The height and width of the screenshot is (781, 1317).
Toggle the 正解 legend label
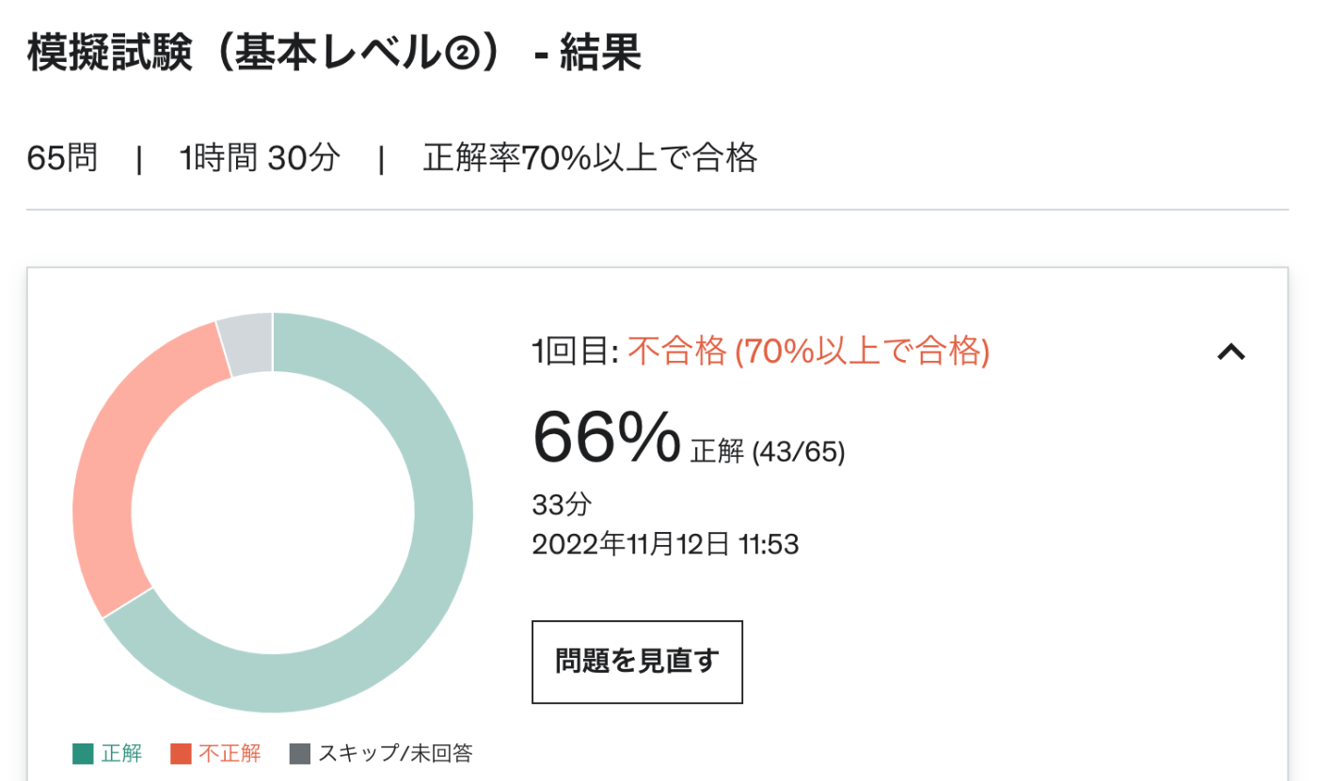(x=121, y=754)
